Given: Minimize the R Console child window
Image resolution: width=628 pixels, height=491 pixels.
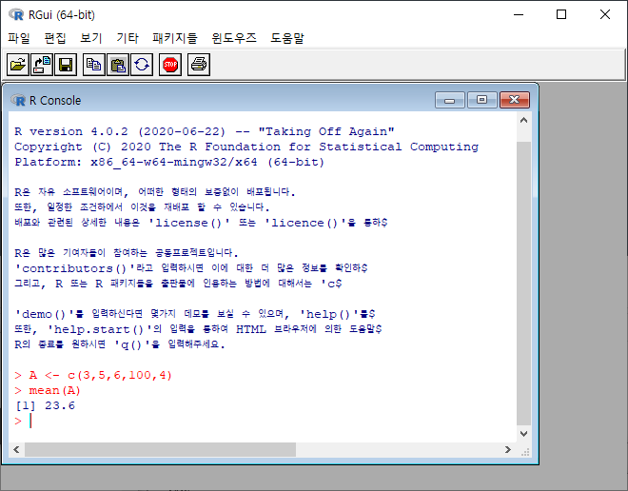Looking at the screenshot, I should coord(450,100).
